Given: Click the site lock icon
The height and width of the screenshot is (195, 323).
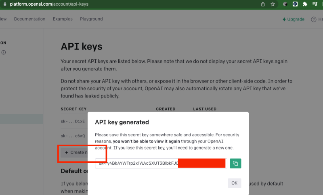Looking at the screenshot, I should coord(5,4).
